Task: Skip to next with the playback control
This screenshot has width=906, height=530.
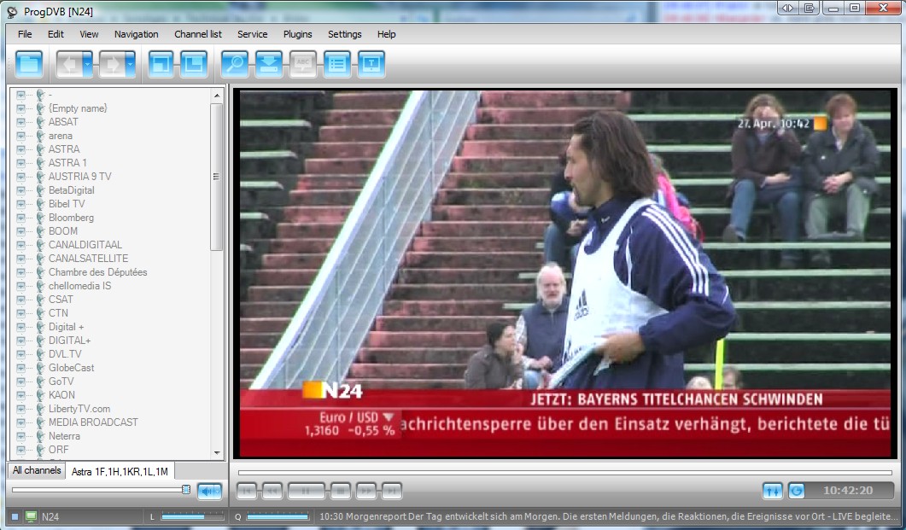Action: [x=392, y=491]
